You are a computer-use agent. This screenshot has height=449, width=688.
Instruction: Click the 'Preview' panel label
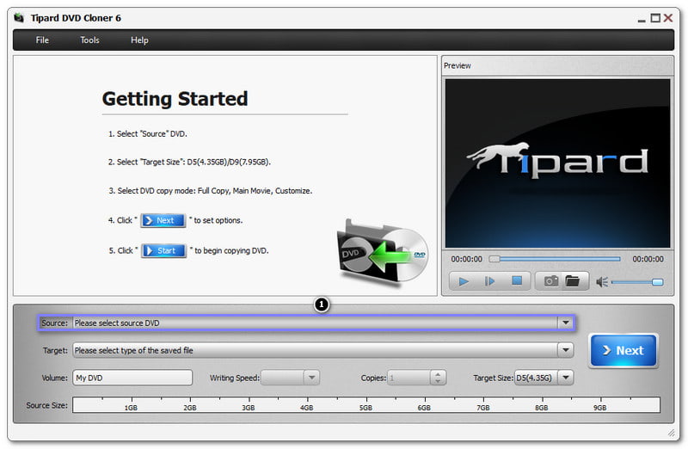[458, 65]
